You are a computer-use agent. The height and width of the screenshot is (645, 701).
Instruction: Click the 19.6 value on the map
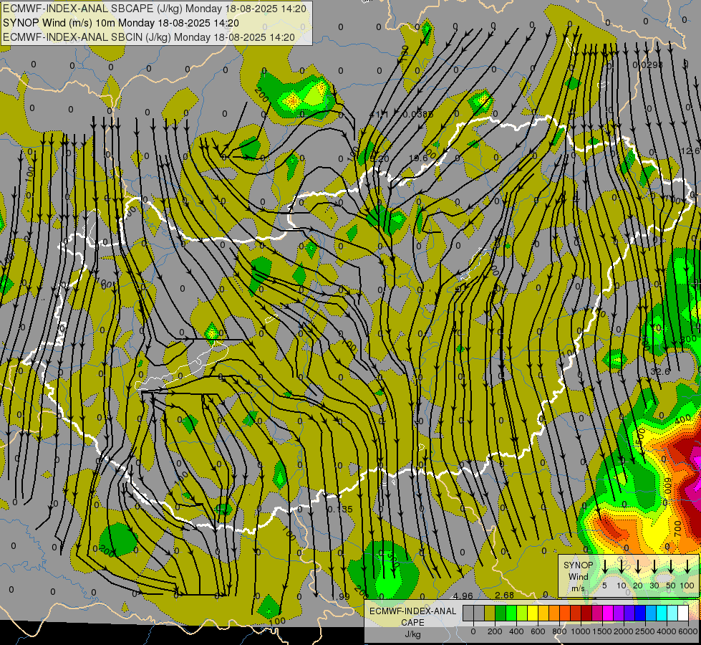(x=418, y=158)
